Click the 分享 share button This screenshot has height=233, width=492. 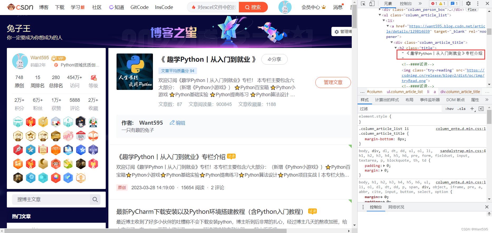tap(274, 59)
